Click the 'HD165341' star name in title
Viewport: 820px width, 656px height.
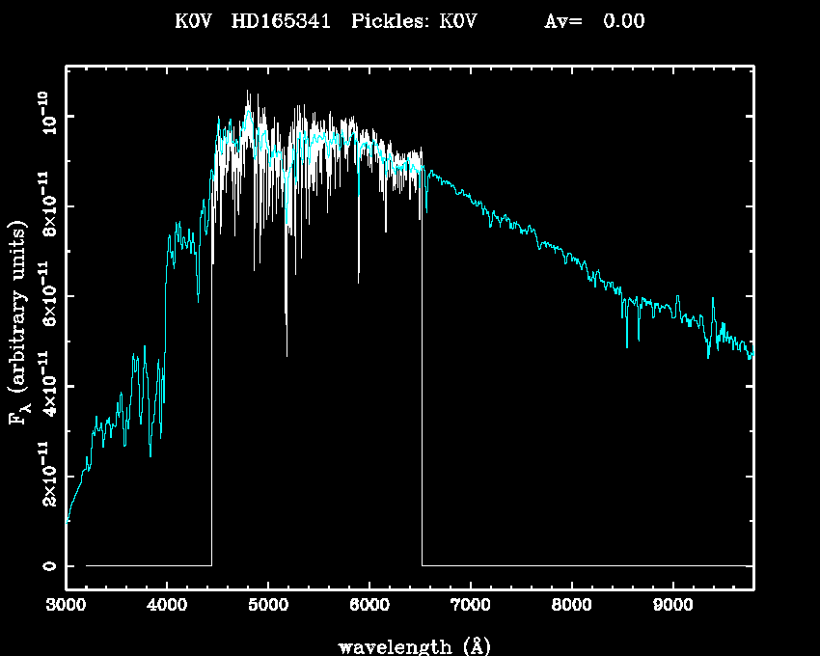(278, 21)
